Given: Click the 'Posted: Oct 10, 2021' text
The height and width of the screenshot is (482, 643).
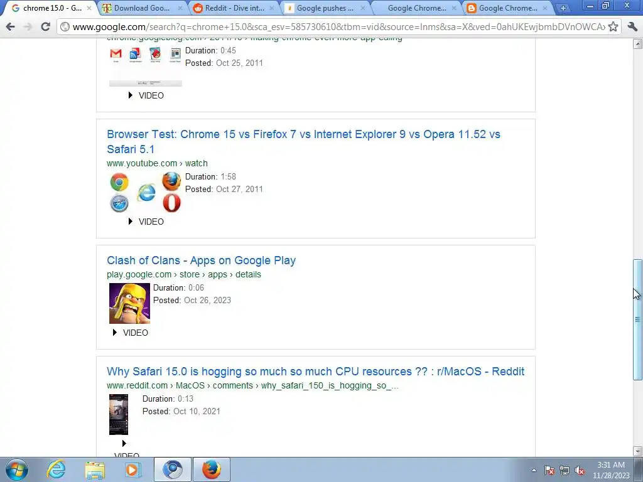Looking at the screenshot, I should click(x=181, y=412).
